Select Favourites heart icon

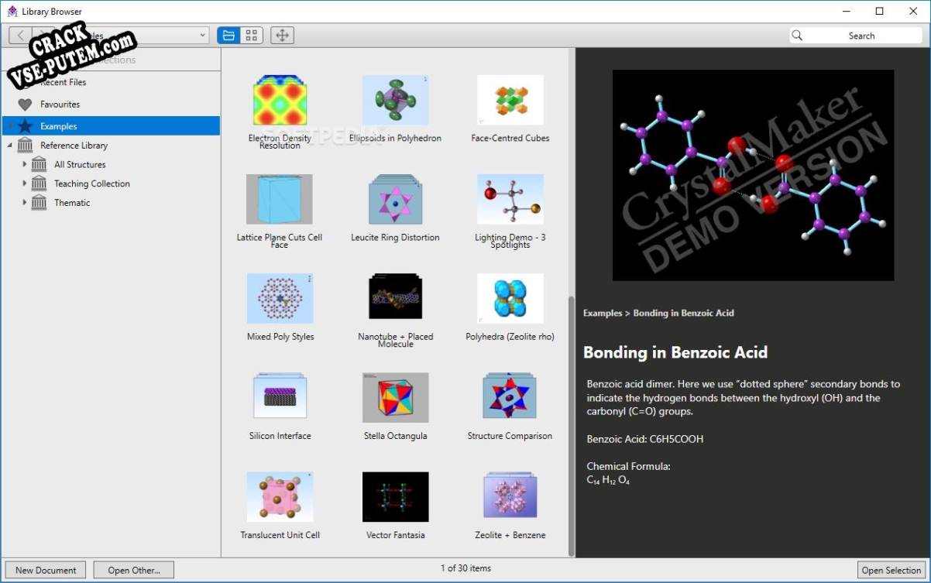tap(26, 104)
